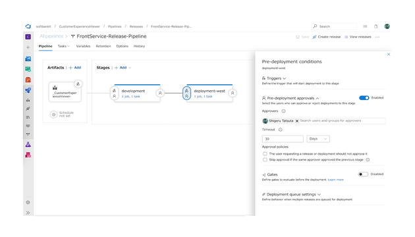Screen dimensions: 415x237
Task: Open the red Repos hub icon
Action: (28, 80)
